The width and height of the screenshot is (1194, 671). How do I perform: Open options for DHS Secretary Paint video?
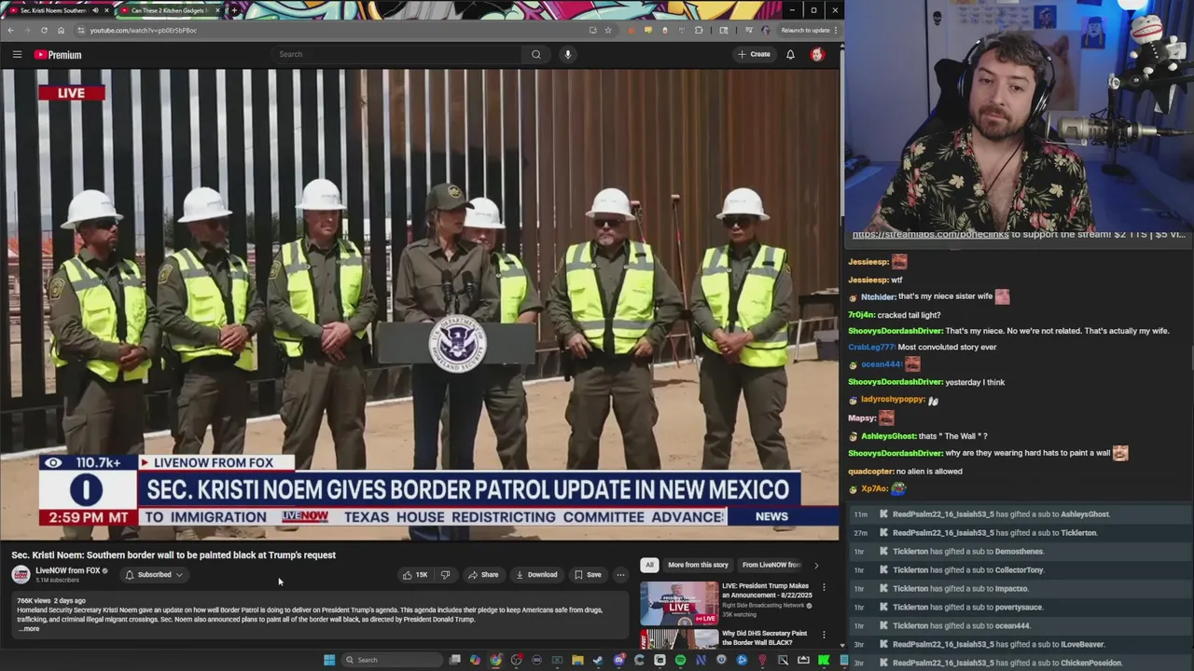click(x=824, y=635)
